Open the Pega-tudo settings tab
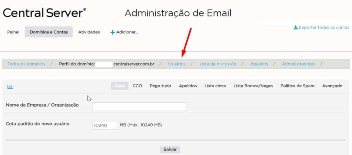Image resolution: width=352 pixels, height=155 pixels. (160, 86)
